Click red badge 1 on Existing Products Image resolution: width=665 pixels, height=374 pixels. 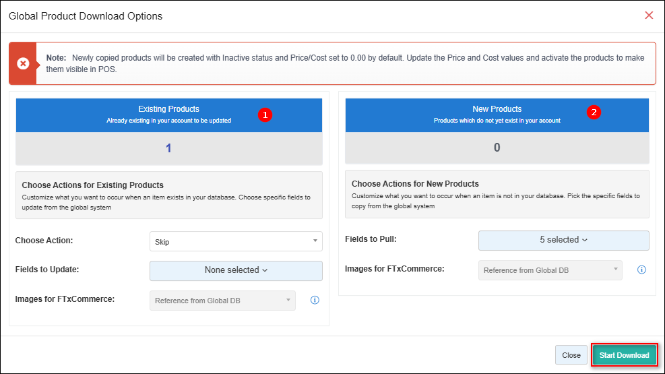click(265, 115)
